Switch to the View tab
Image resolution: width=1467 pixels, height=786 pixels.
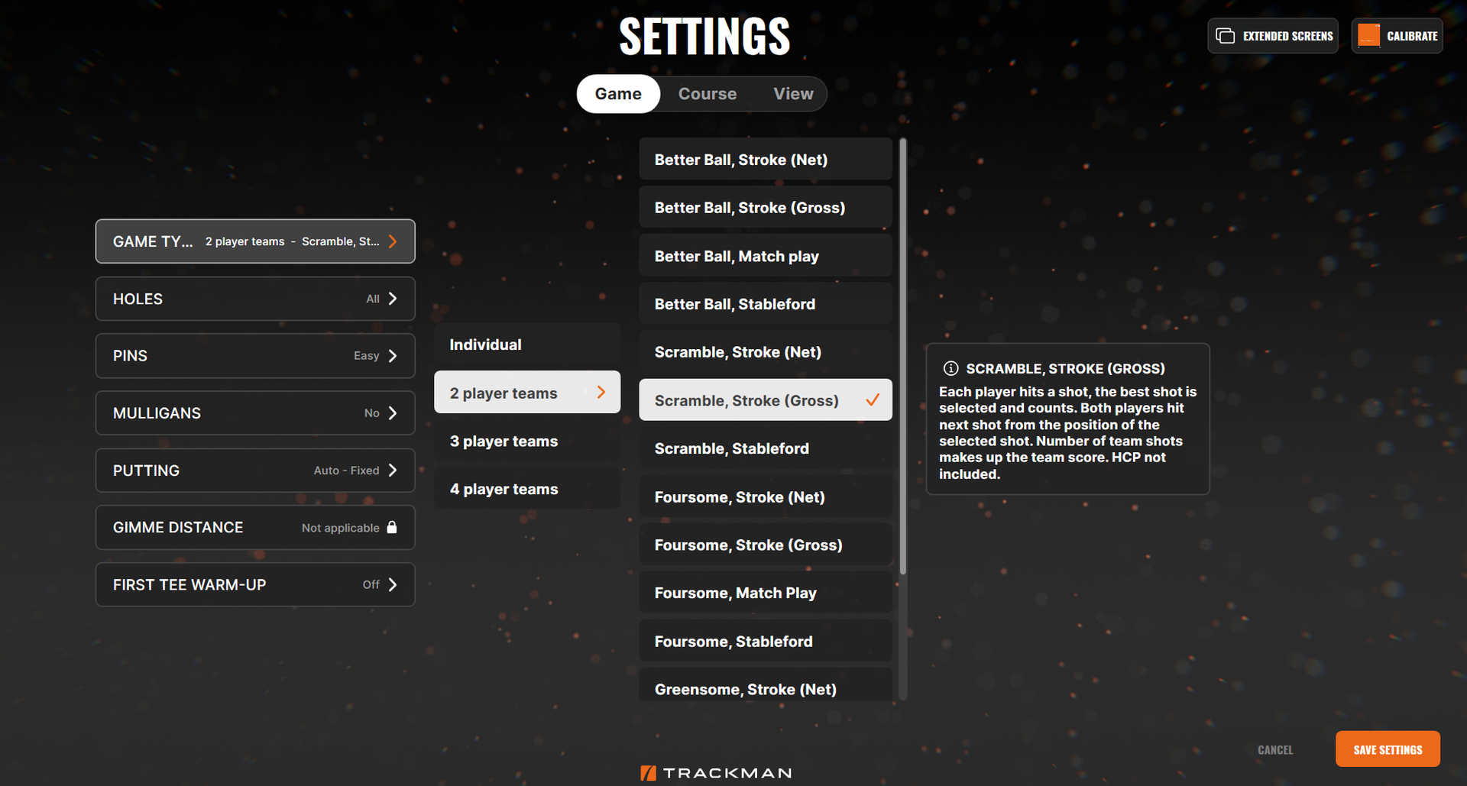793,94
